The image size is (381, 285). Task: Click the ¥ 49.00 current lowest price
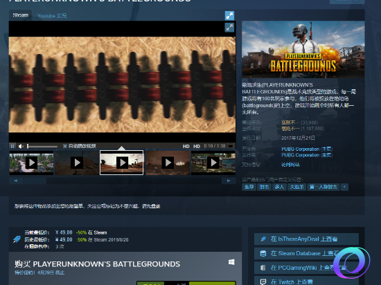tap(64, 232)
